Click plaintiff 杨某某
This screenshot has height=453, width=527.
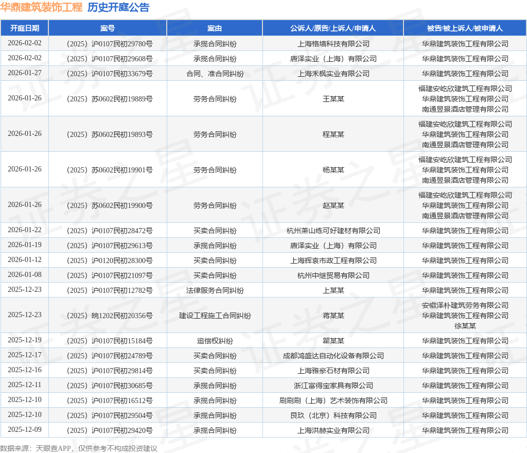click(333, 170)
